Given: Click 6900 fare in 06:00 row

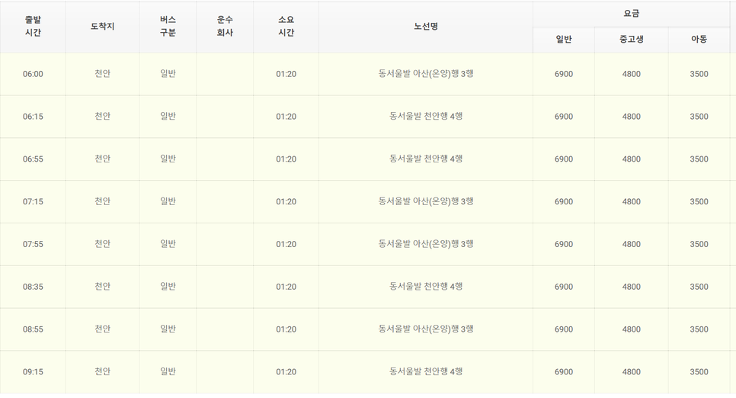Looking at the screenshot, I should pos(564,74).
